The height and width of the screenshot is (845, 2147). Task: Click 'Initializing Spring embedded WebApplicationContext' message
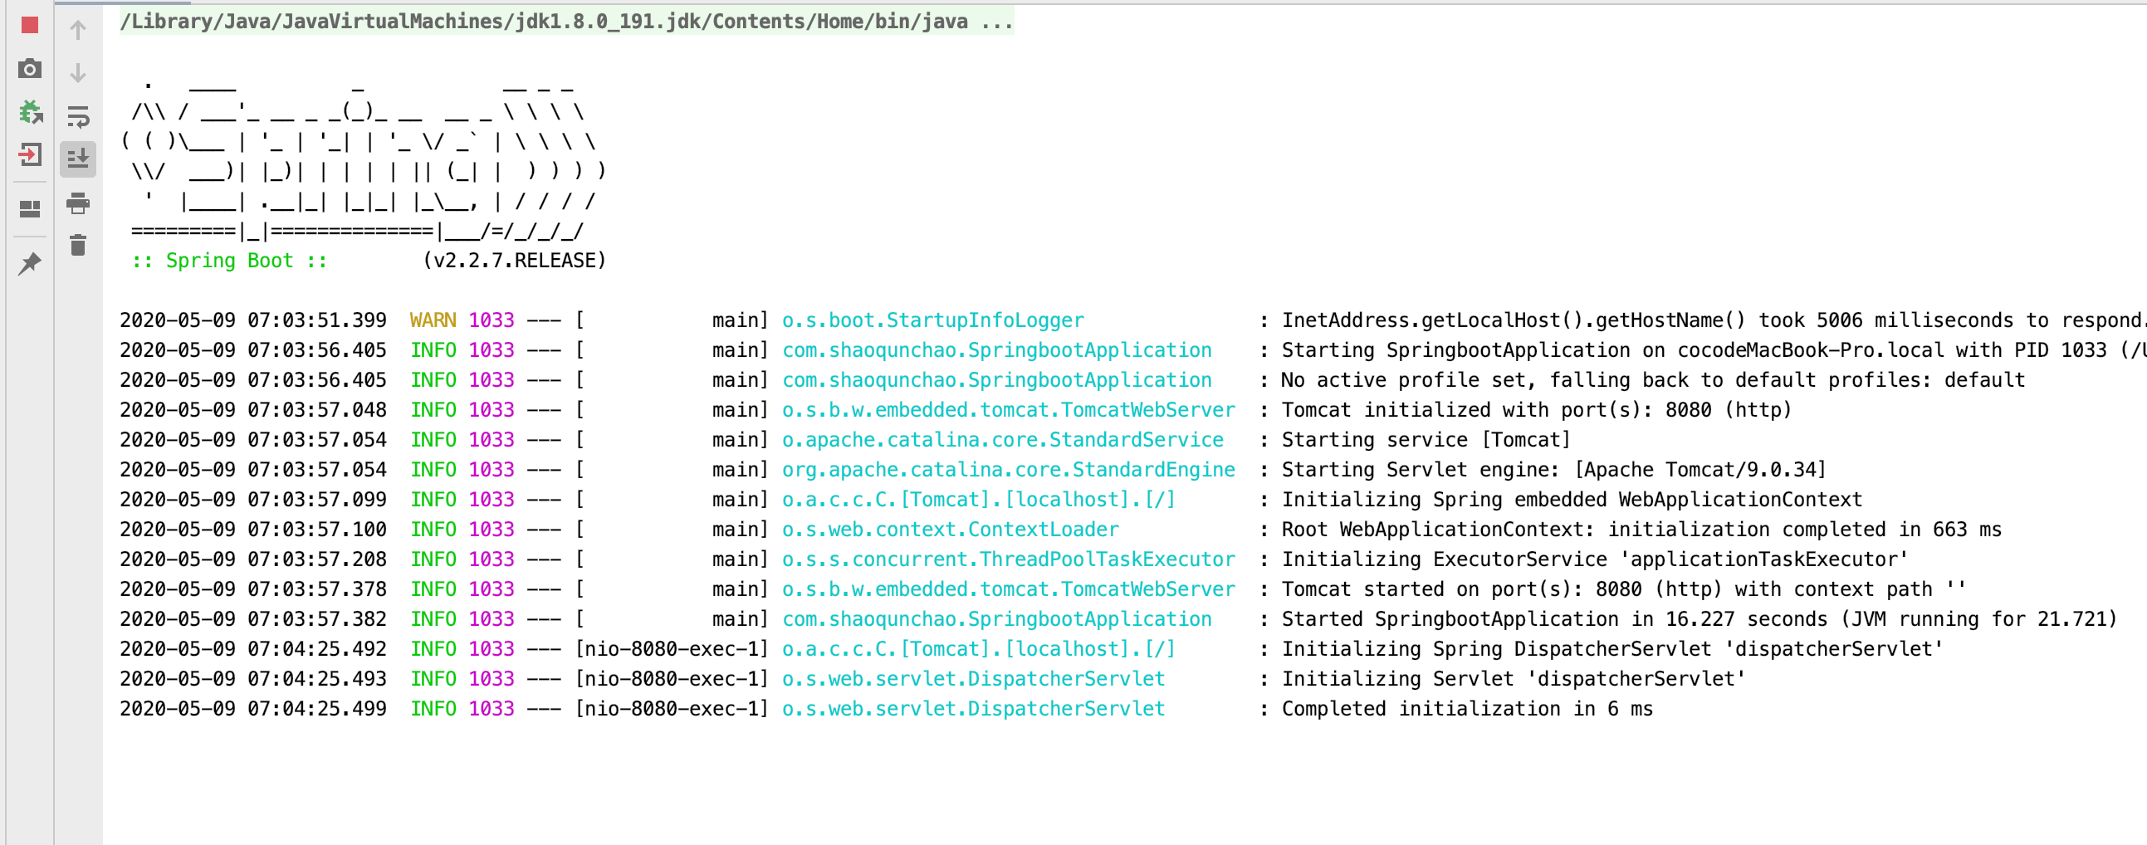coord(1571,500)
